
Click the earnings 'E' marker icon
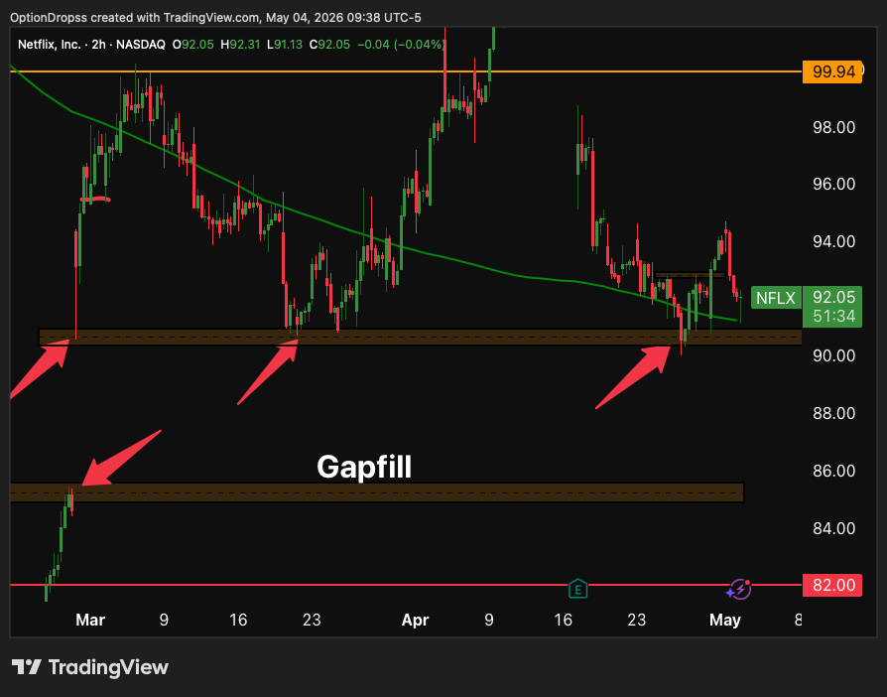[577, 589]
